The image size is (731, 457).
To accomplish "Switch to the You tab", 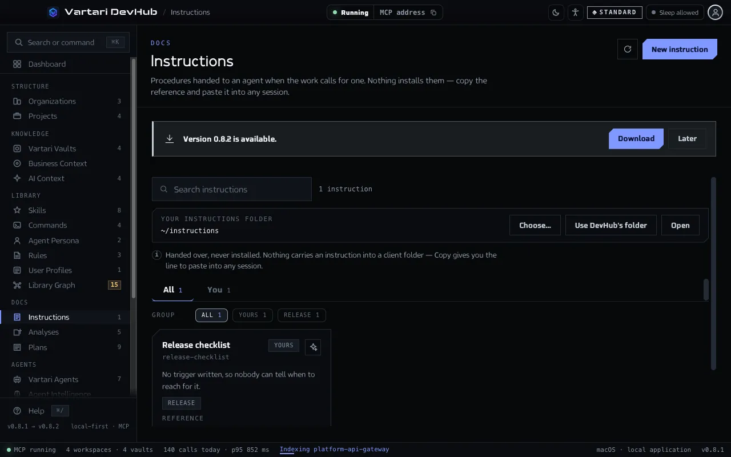I will tap(219, 290).
